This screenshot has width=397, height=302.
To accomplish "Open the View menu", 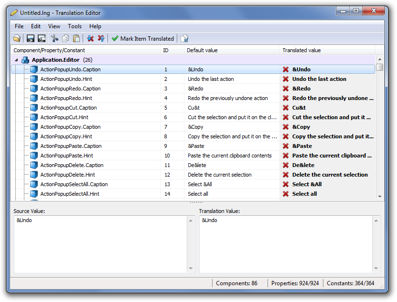I will point(54,26).
